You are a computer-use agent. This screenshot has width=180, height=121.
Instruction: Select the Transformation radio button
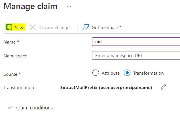click(127, 73)
